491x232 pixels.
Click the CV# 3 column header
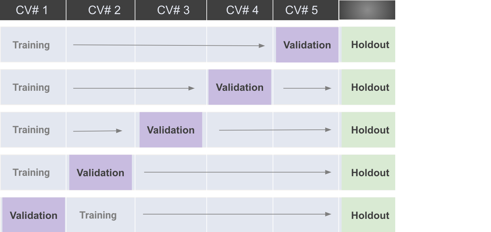173,10
